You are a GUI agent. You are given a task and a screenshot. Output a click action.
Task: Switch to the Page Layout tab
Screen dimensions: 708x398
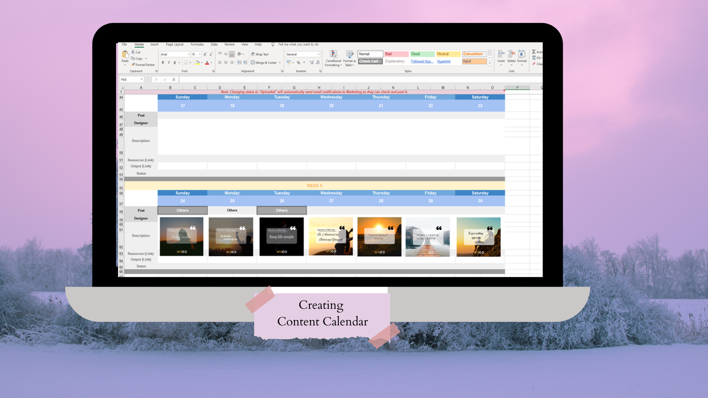pos(174,45)
